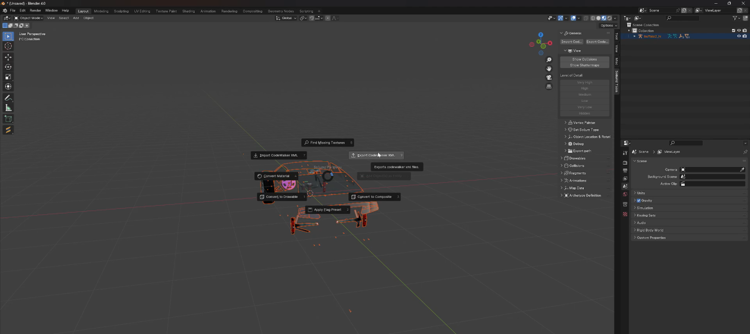Screen dimensions: 750x334
Task: Click the Cursor tool icon
Action: pos(8,46)
